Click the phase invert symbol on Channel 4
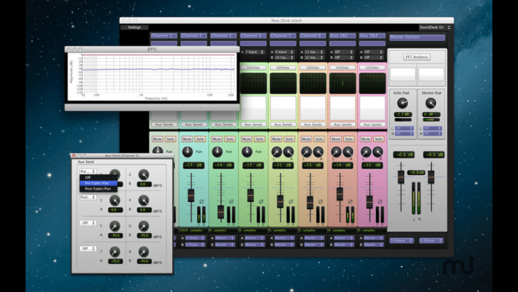 pyautogui.click(x=261, y=202)
